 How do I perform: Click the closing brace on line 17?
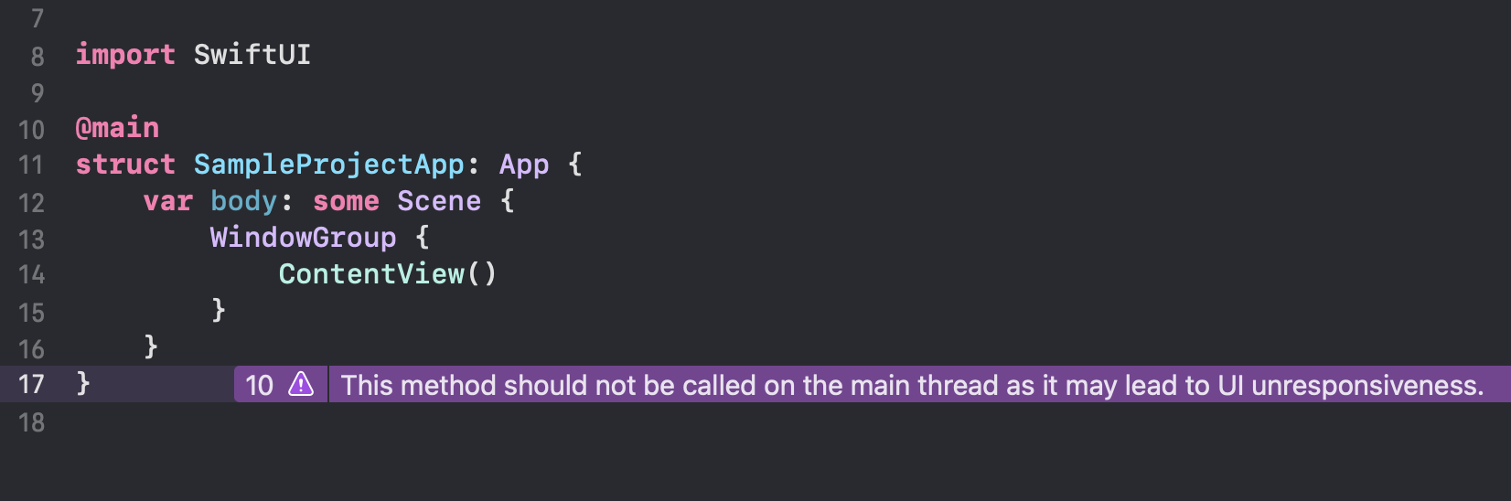pyautogui.click(x=83, y=383)
